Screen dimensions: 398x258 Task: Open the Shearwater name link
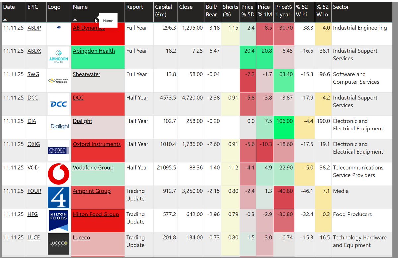(87, 74)
